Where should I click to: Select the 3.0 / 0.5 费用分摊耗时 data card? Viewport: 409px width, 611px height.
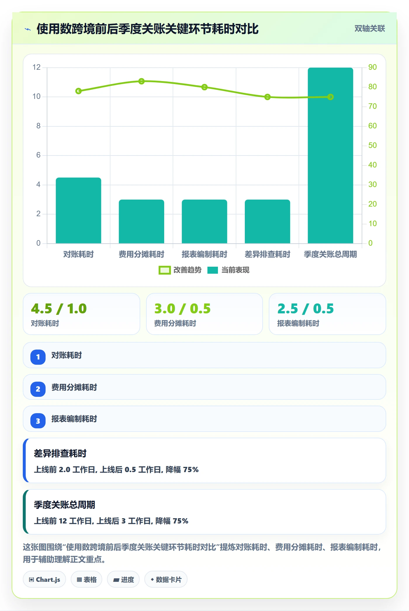click(204, 314)
